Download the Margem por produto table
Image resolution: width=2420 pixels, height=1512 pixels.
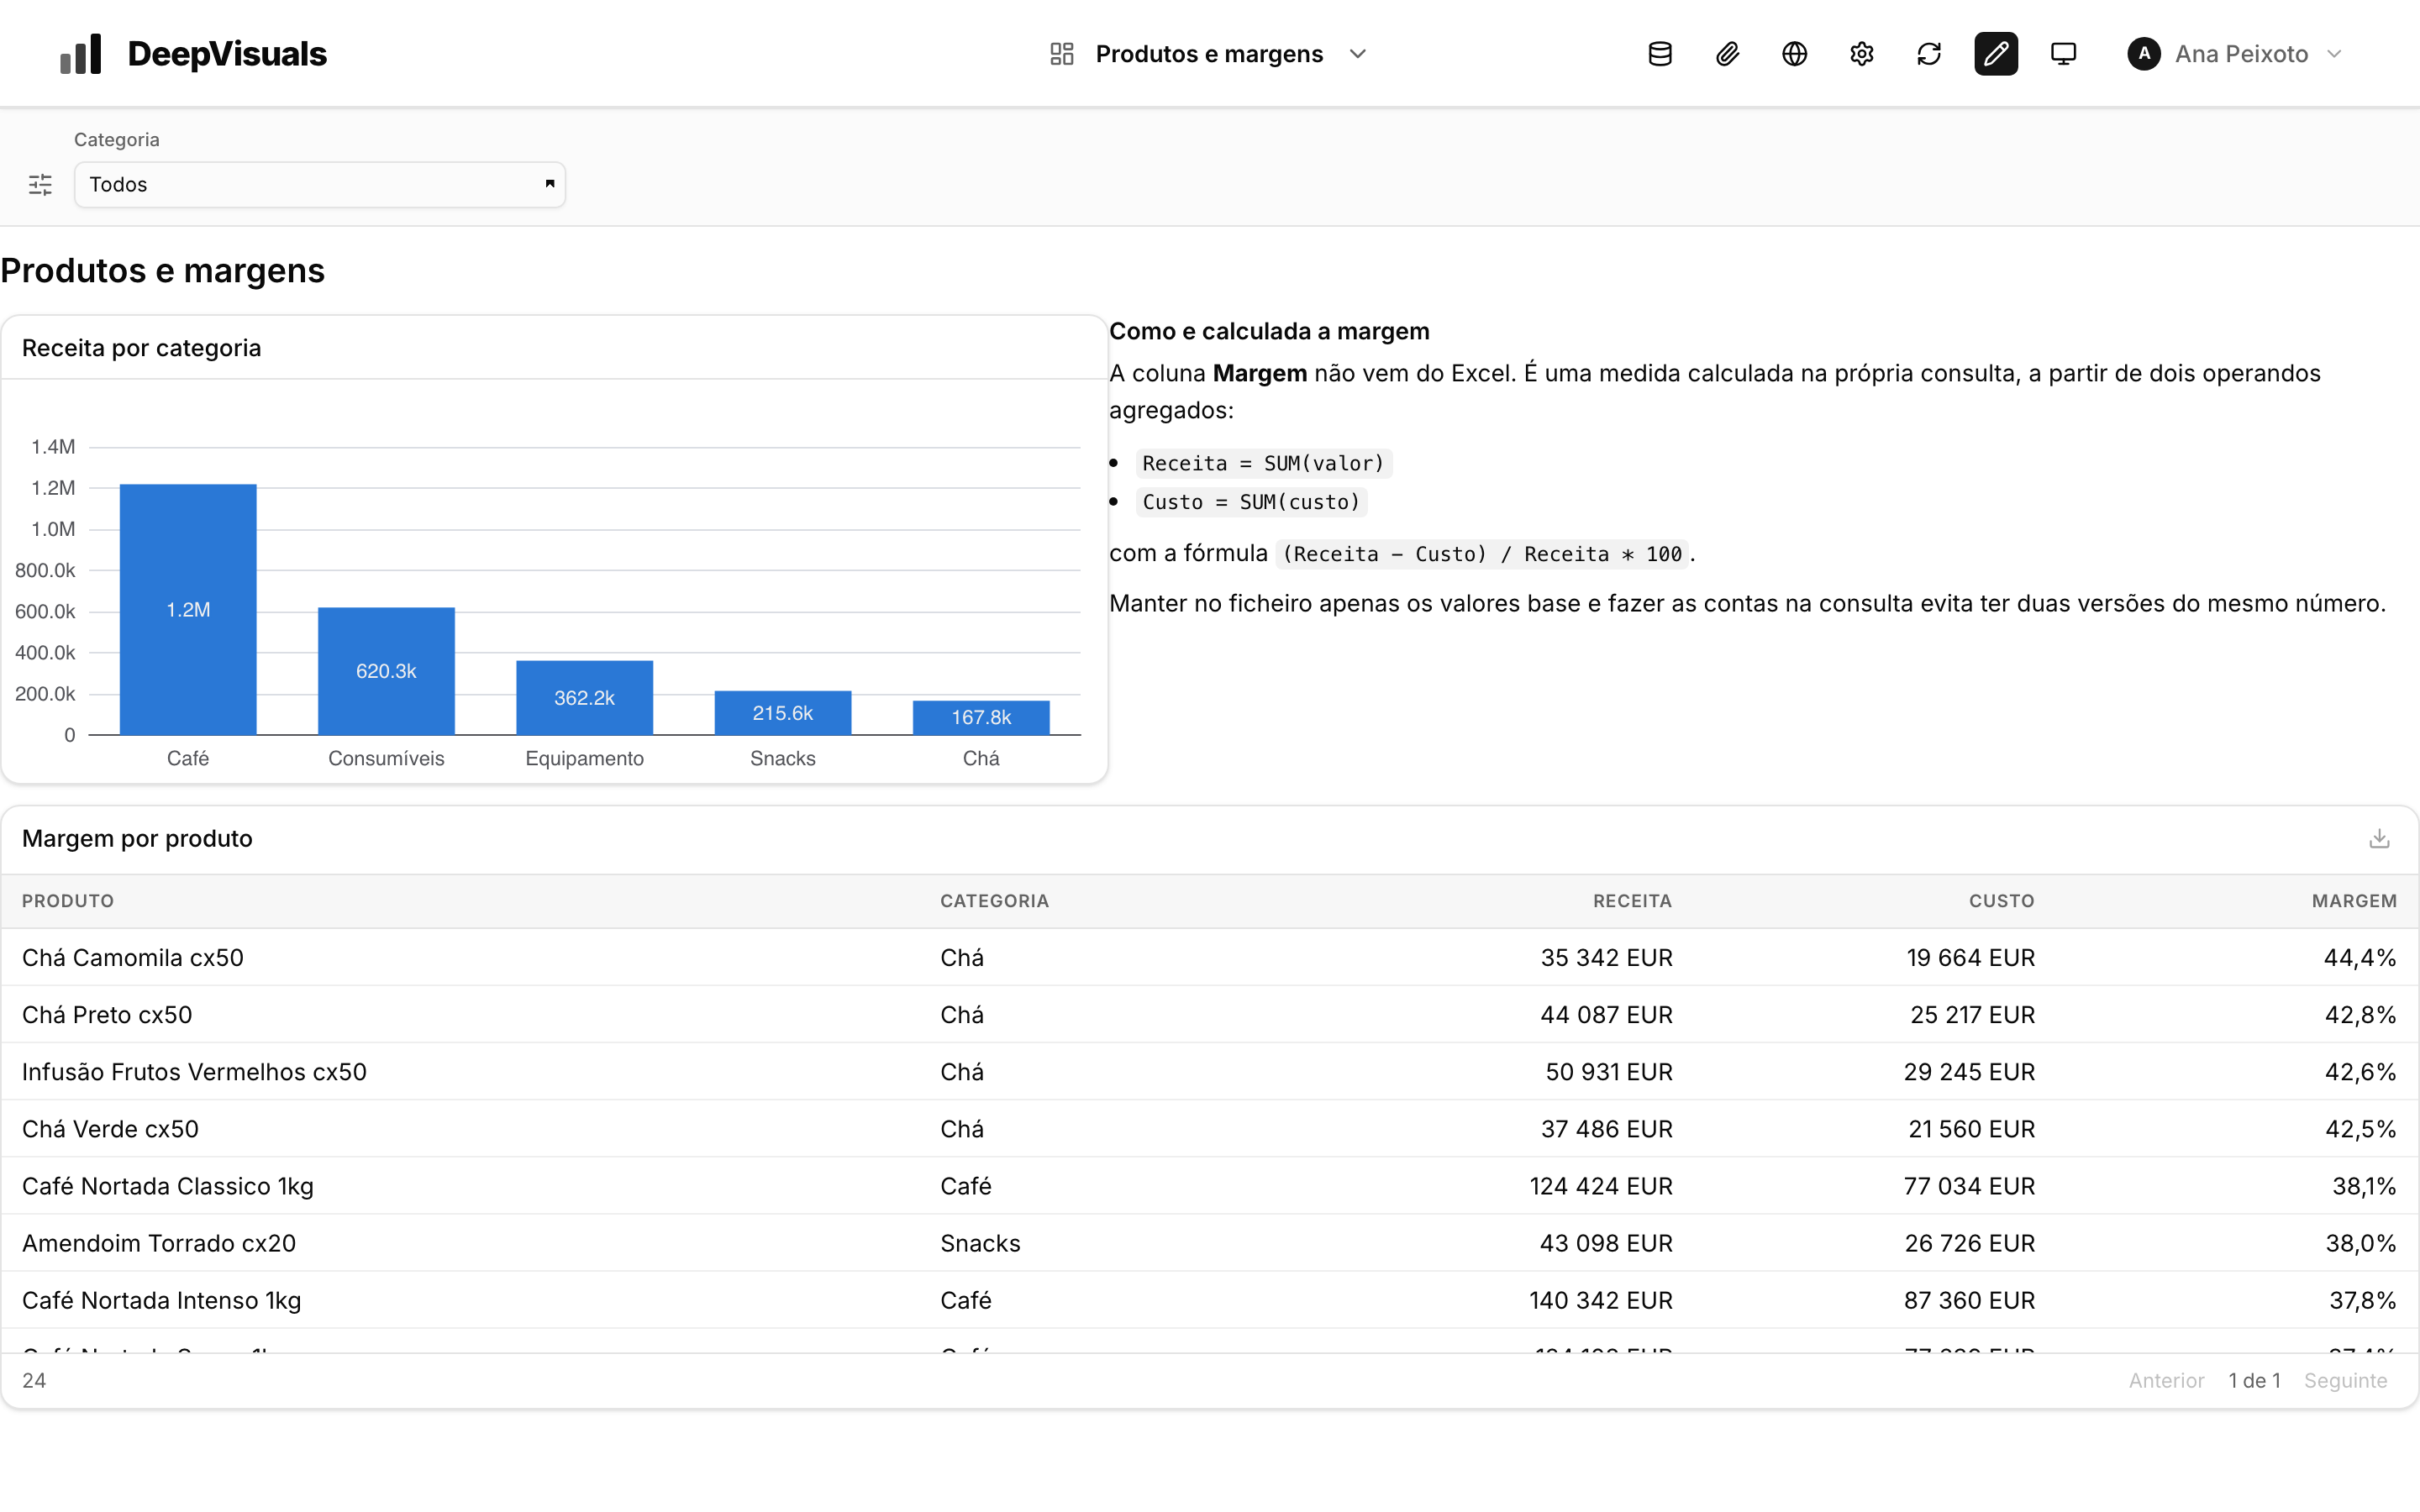point(2379,839)
